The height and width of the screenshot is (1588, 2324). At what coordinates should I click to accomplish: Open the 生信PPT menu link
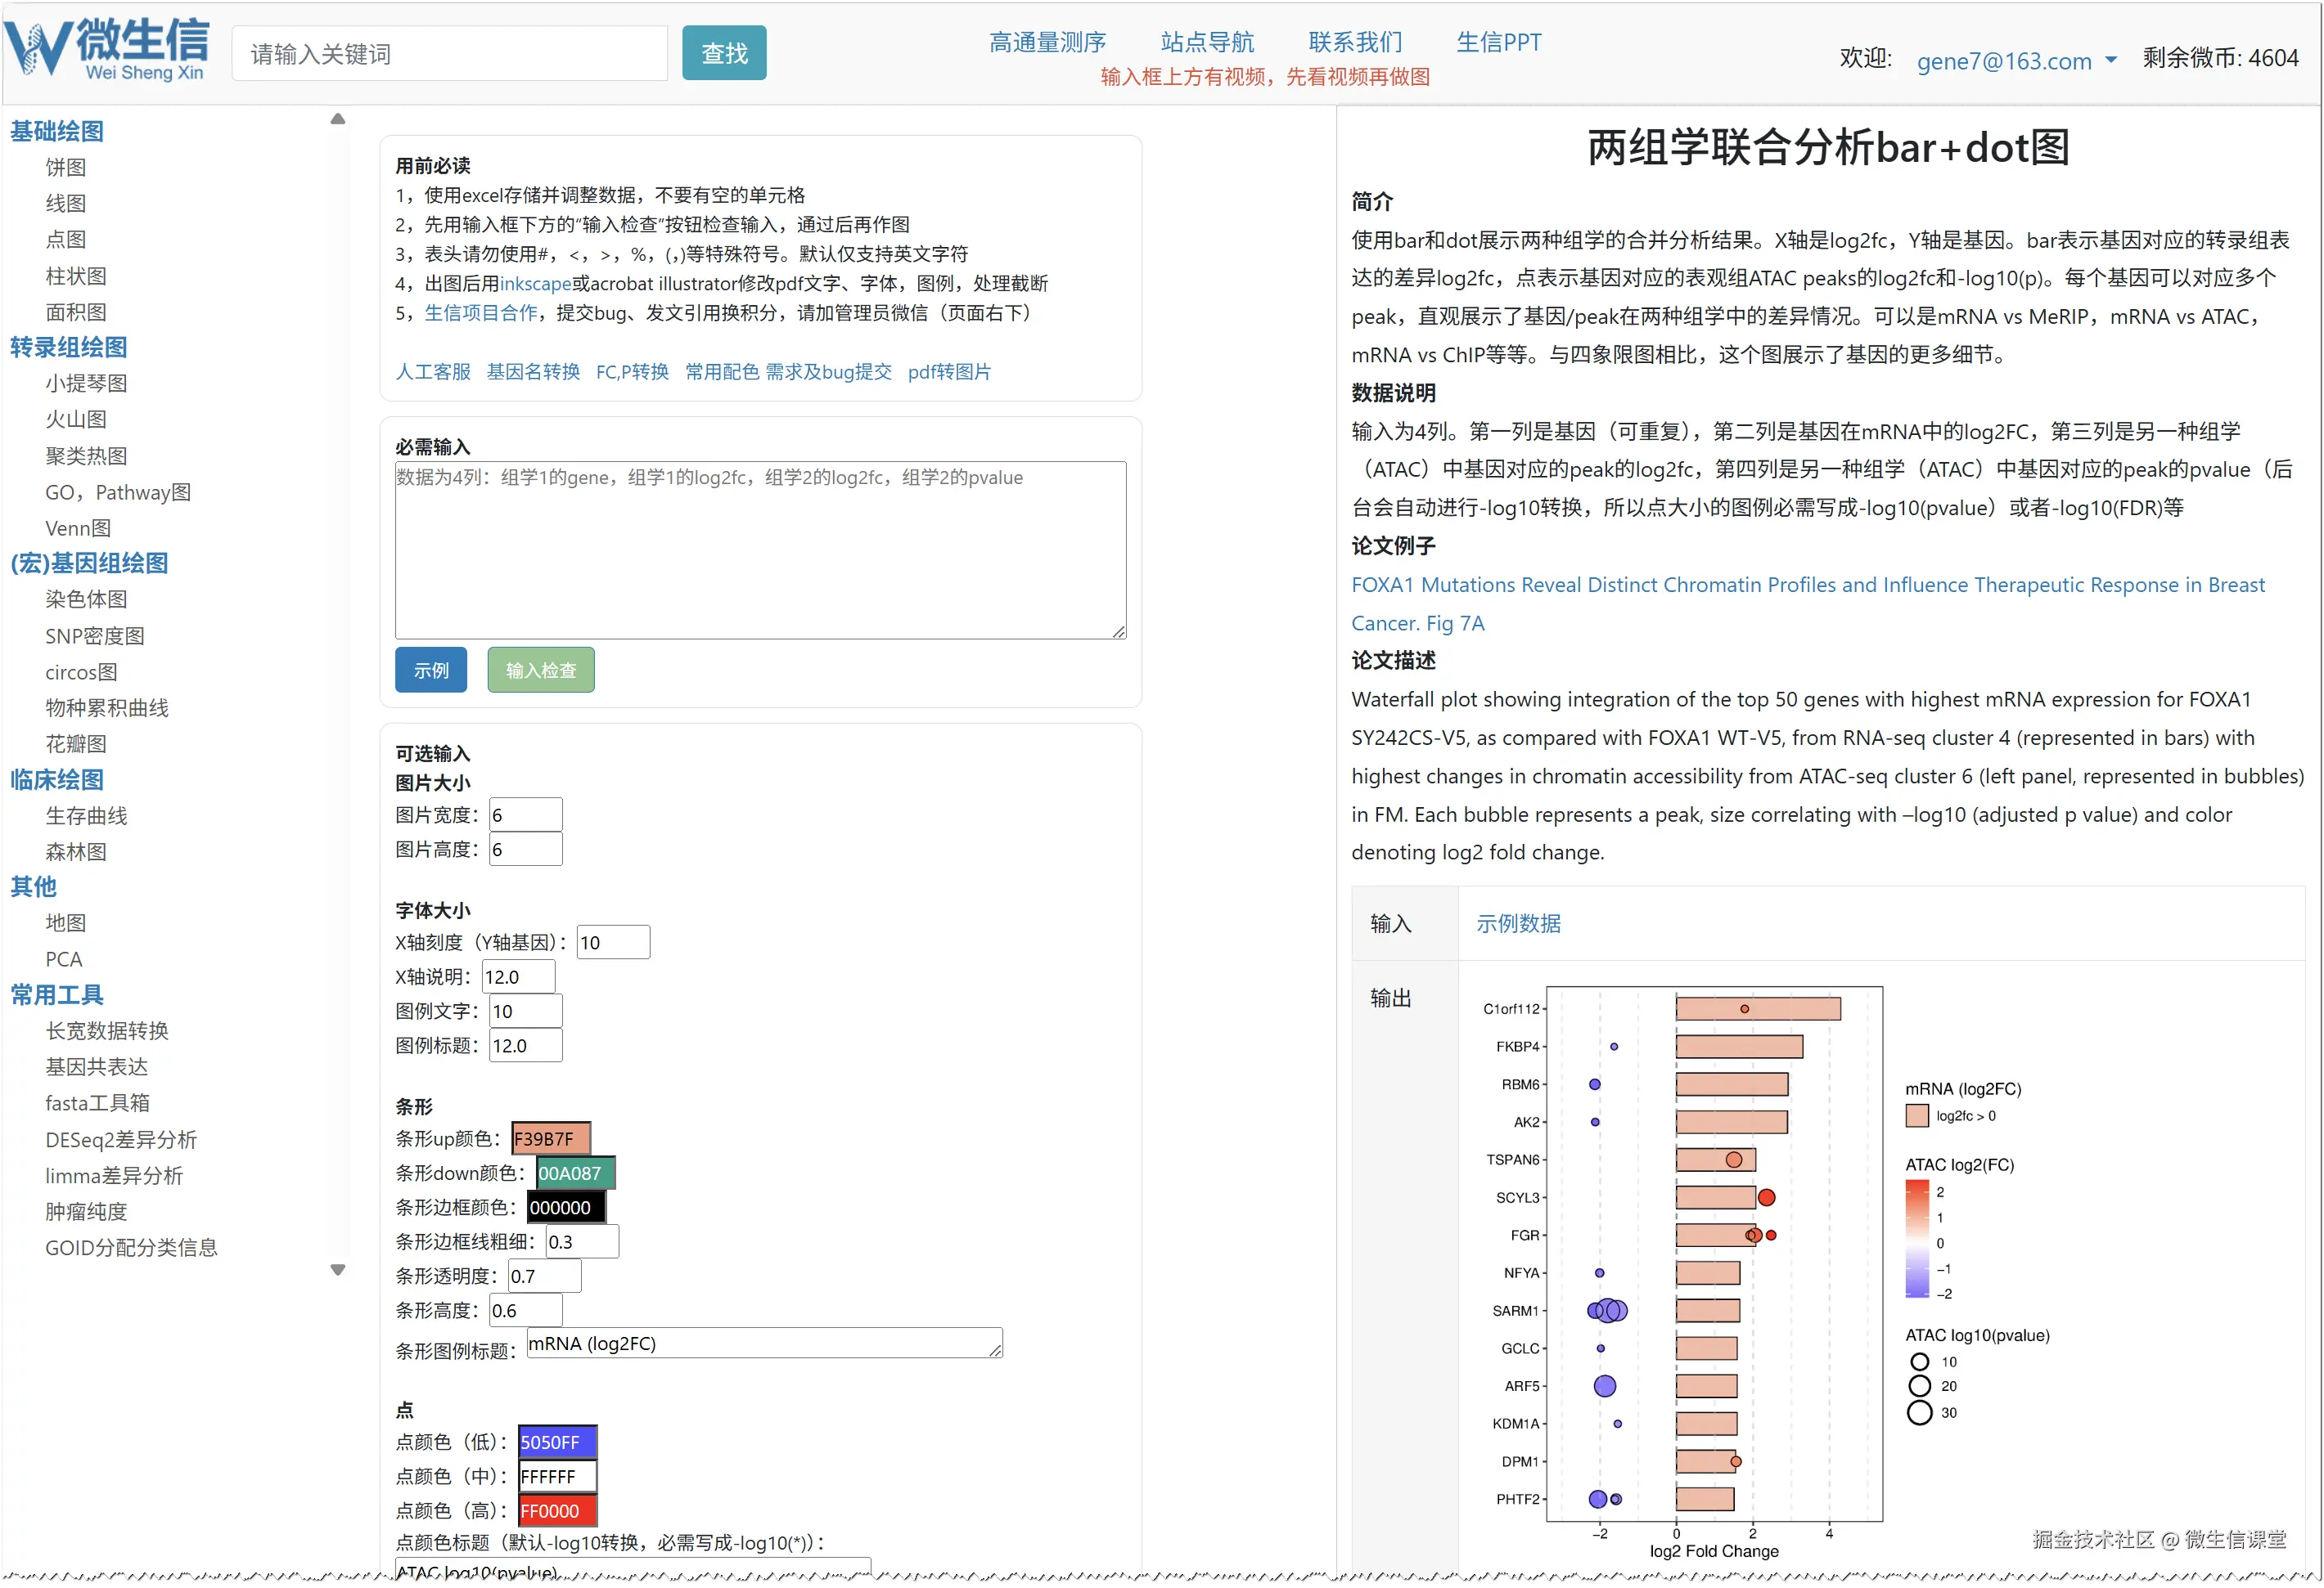pyautogui.click(x=1498, y=42)
